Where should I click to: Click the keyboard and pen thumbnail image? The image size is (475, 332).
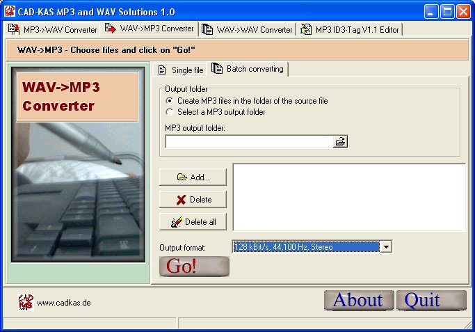78,165
